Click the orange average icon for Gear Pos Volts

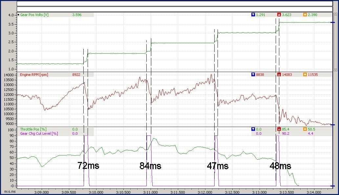[x=305, y=15]
